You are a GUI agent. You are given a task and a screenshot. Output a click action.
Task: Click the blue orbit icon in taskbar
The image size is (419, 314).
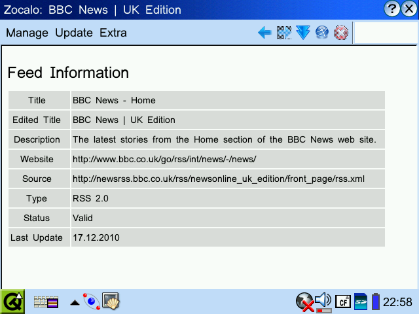[91, 302]
